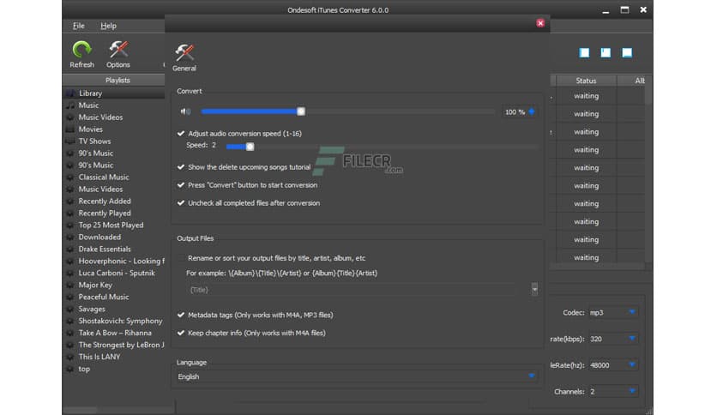717x415 pixels.
Task: Click the volume slider handle
Action: [x=301, y=111]
